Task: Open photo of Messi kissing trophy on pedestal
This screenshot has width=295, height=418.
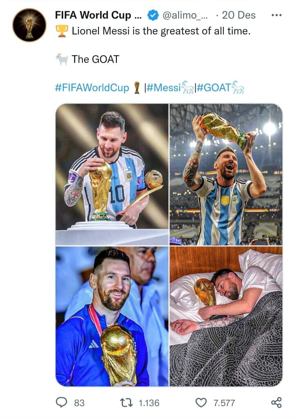Action: (x=112, y=174)
